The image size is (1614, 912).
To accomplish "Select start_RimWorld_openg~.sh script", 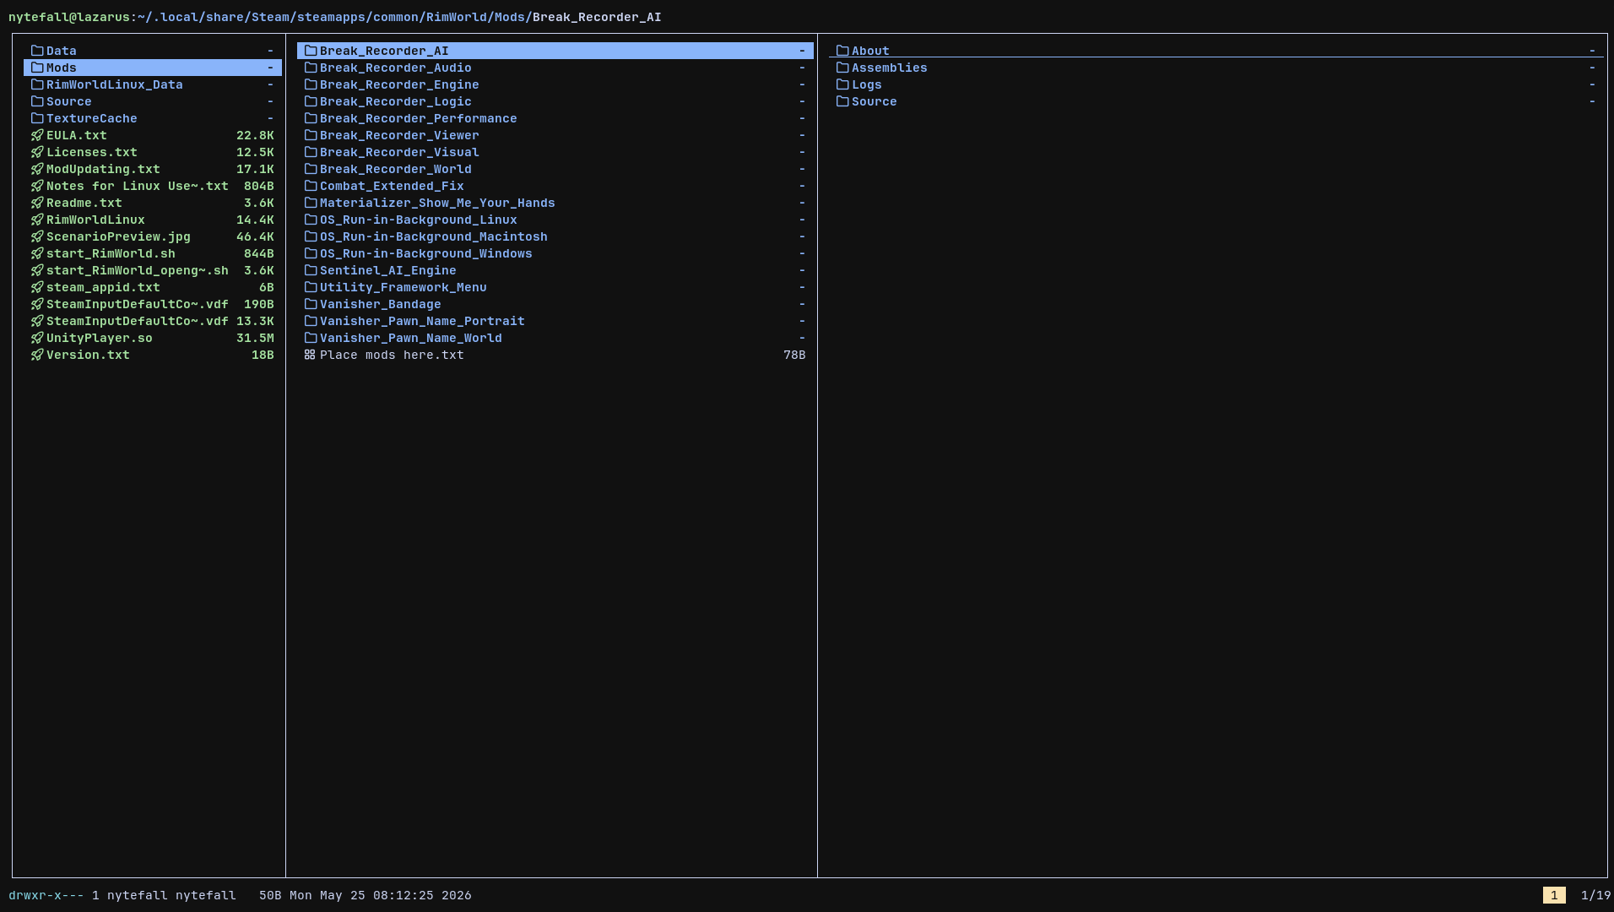I will tap(153, 270).
